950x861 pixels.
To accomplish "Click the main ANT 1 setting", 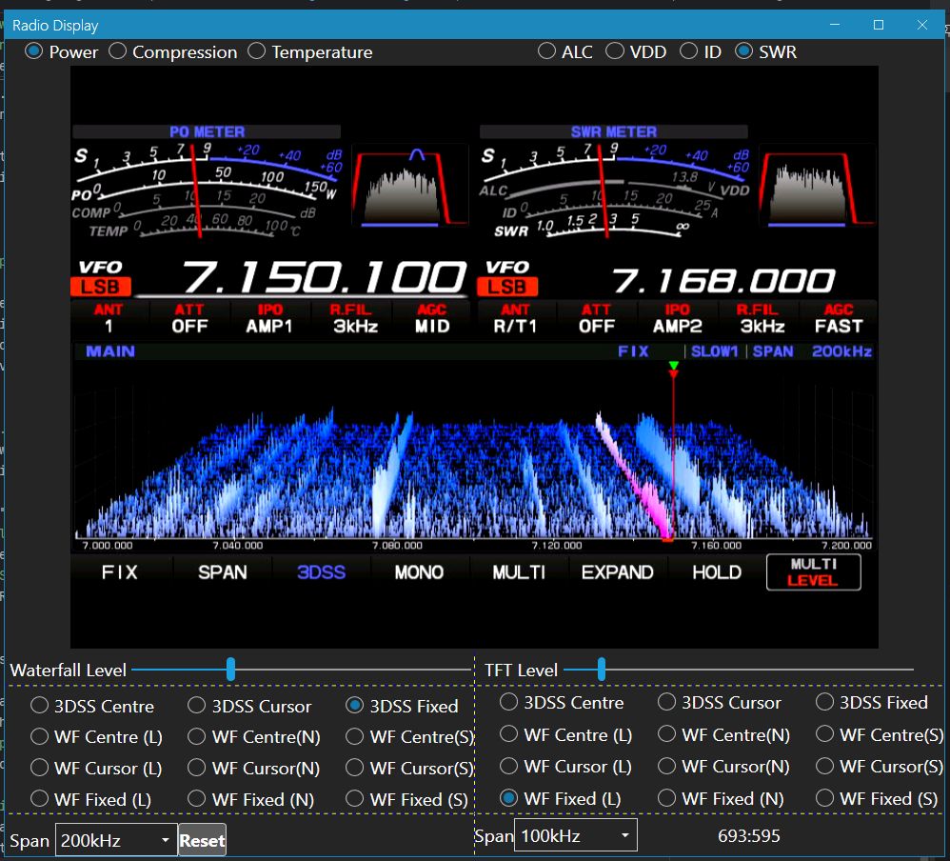I will coord(109,318).
